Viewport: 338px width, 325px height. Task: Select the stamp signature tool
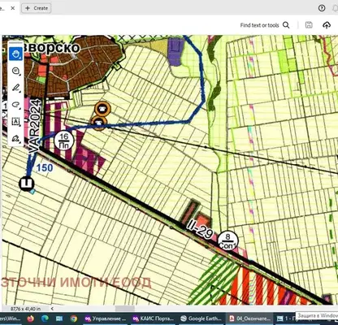[16, 138]
